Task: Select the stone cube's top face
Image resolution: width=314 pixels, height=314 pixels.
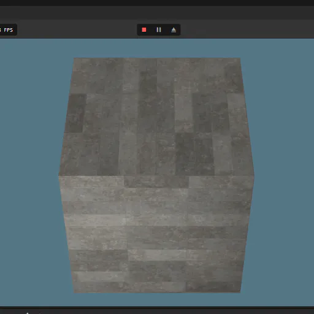Action: [156, 117]
